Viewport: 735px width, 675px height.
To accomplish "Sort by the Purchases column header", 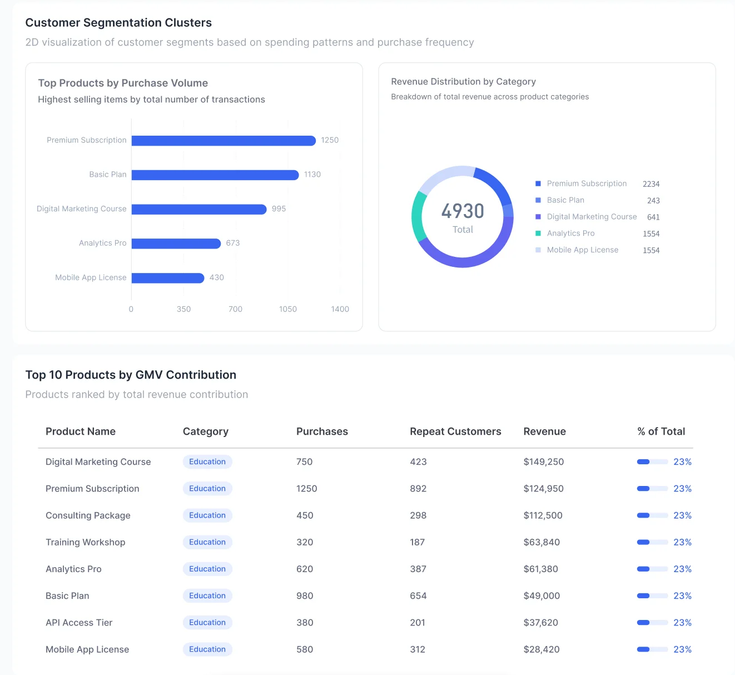I will (x=322, y=431).
